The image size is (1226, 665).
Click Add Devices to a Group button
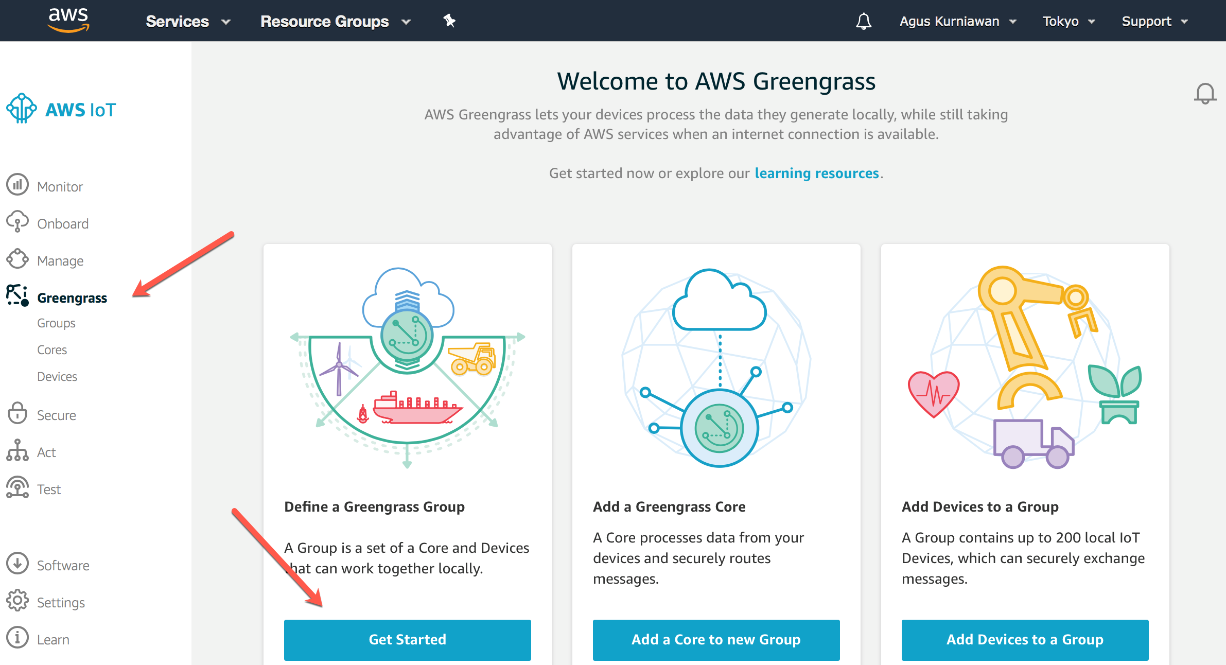[1025, 640]
